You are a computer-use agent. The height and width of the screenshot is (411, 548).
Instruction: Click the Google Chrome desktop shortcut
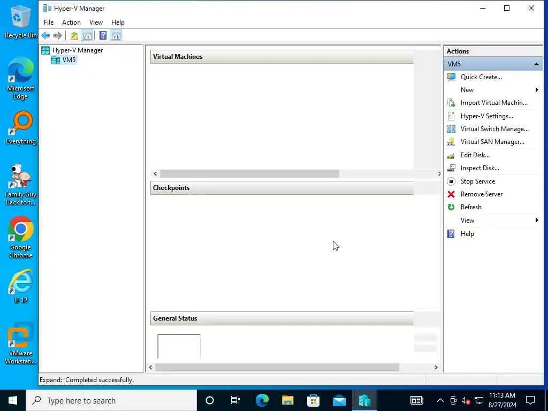[x=21, y=237]
